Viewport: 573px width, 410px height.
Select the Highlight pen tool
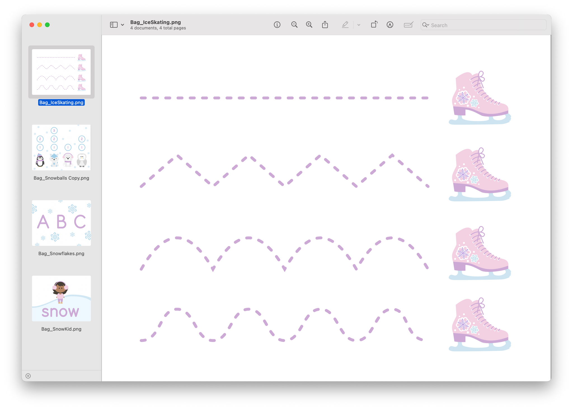tap(345, 25)
